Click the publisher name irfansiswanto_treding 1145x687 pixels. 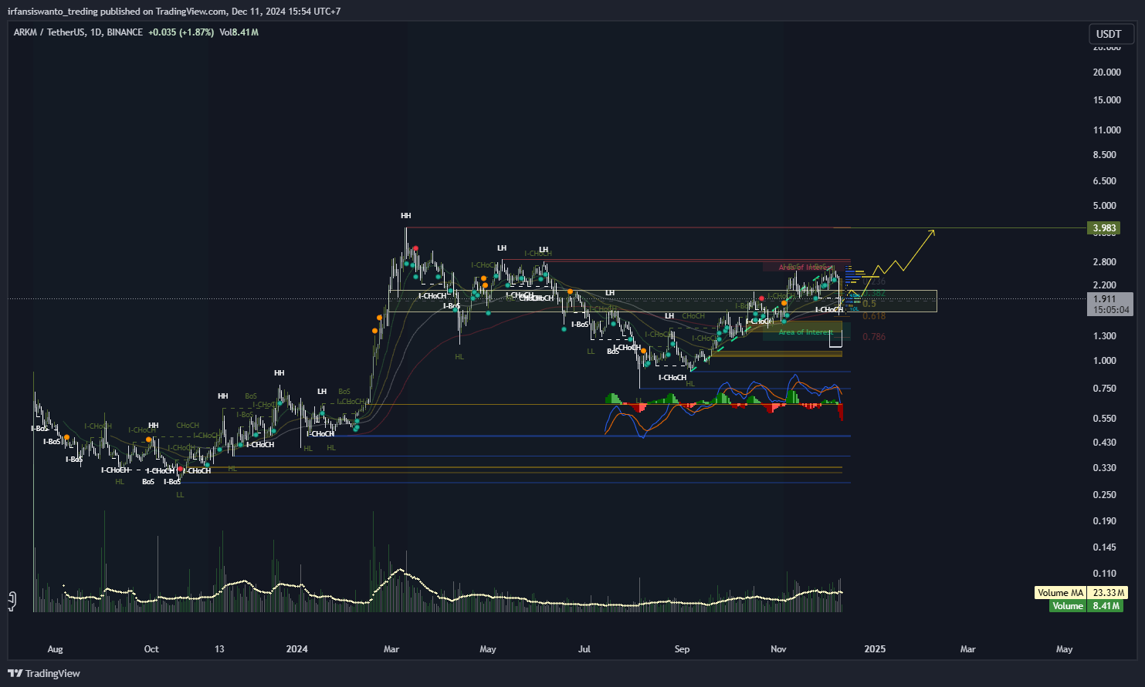53,12
